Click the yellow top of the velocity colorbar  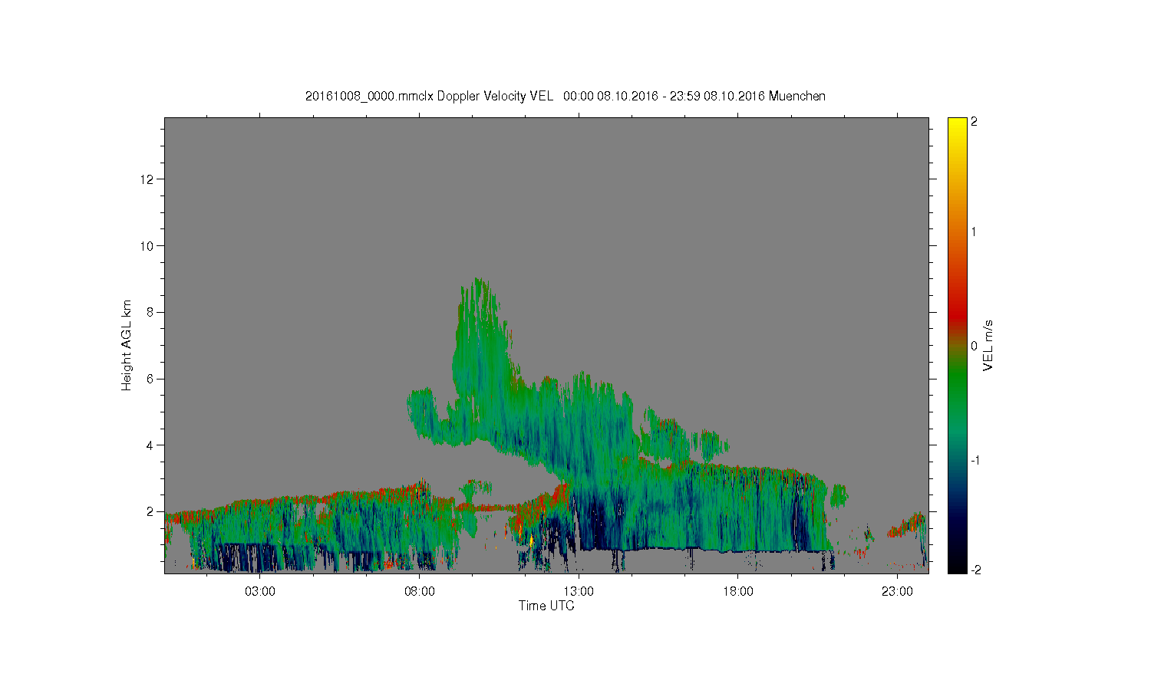[x=957, y=127]
